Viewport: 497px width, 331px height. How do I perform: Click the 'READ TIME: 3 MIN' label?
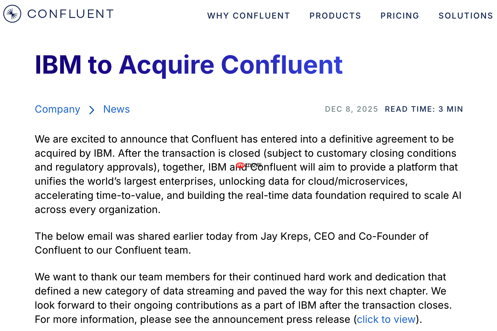tap(424, 109)
